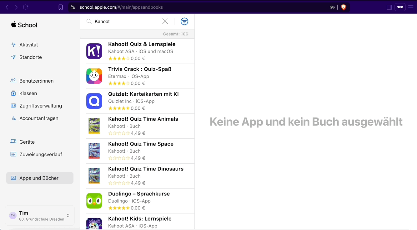Image resolution: width=417 pixels, height=230 pixels.
Task: Click Kahoot ASA · iOS und macOS line
Action: click(x=141, y=51)
